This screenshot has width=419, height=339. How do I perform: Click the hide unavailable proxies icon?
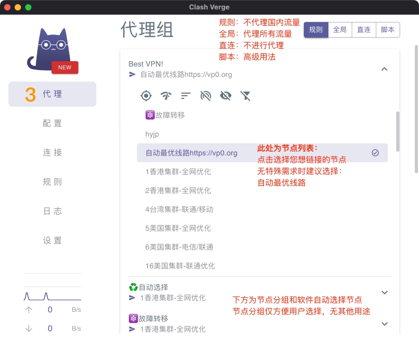(205, 96)
